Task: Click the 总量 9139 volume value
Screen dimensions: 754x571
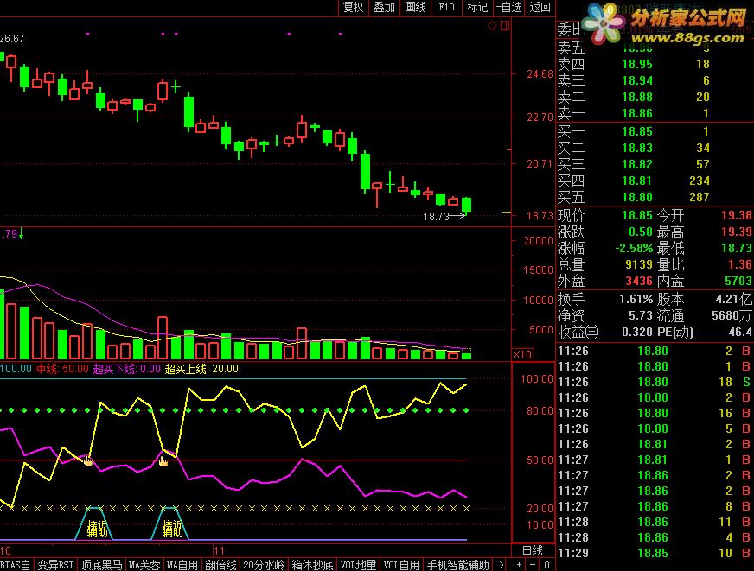Action: click(639, 264)
